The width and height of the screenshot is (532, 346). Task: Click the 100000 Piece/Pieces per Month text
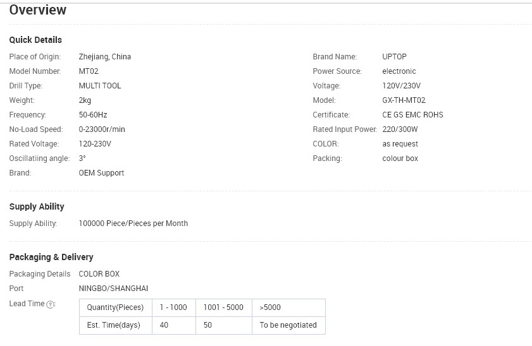click(133, 224)
